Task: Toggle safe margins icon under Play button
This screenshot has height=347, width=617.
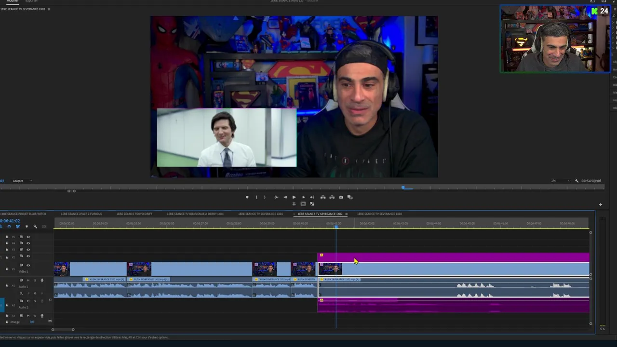Action: tap(294, 204)
